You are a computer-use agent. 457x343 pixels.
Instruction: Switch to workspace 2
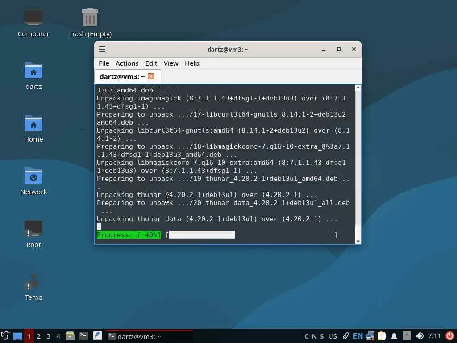tap(38, 336)
